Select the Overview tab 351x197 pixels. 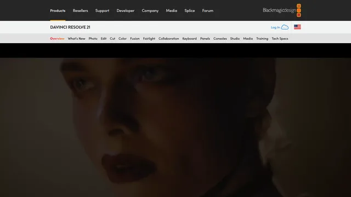(57, 39)
